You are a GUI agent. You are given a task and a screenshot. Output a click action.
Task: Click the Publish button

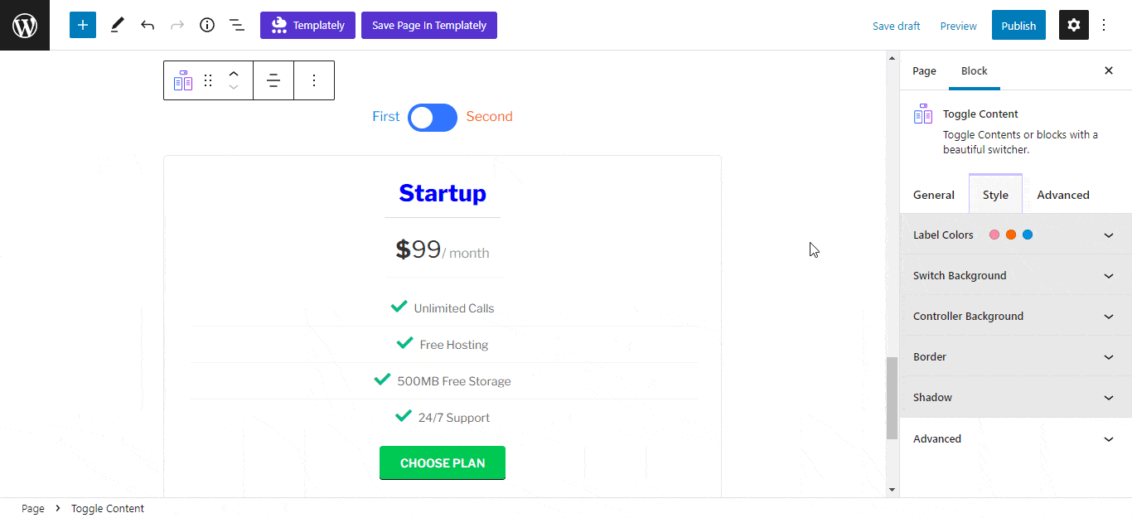[1018, 26]
